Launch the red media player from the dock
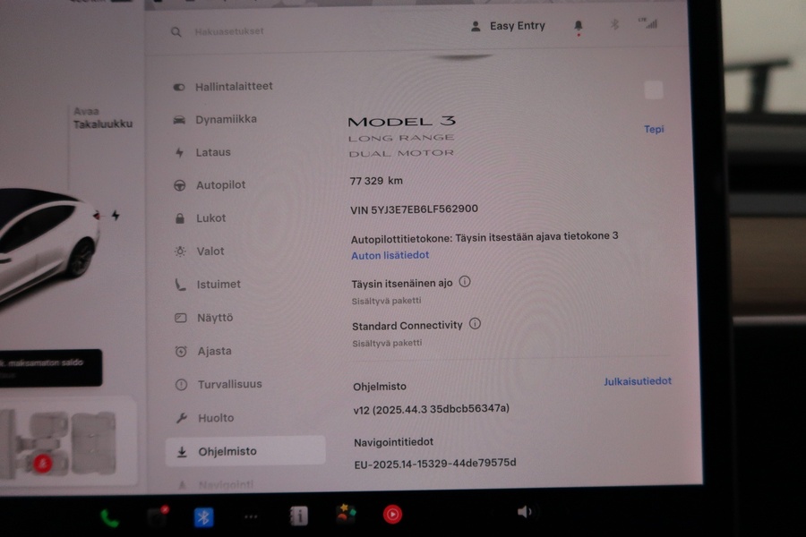The image size is (806, 537). [x=393, y=515]
